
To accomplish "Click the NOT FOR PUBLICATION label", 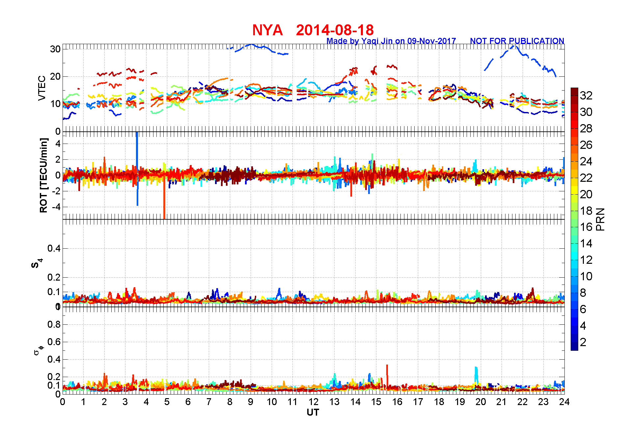I will (517, 41).
